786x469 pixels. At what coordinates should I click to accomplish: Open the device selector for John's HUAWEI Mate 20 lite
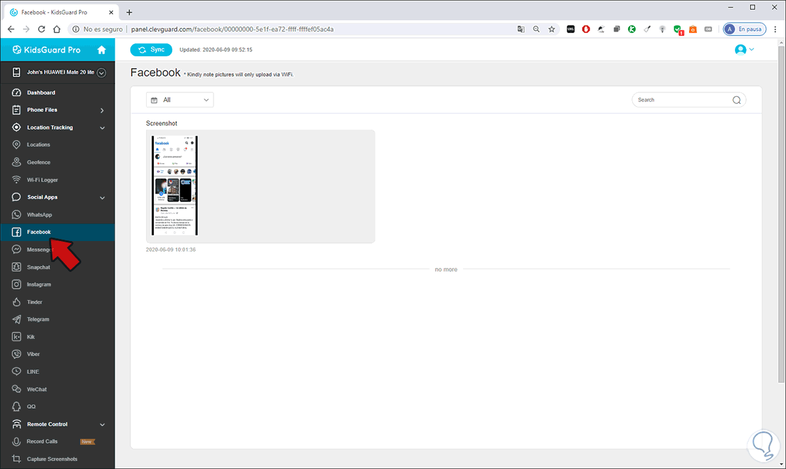tap(102, 73)
